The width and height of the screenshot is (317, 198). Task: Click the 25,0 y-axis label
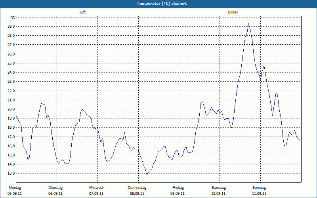pos(11,63)
